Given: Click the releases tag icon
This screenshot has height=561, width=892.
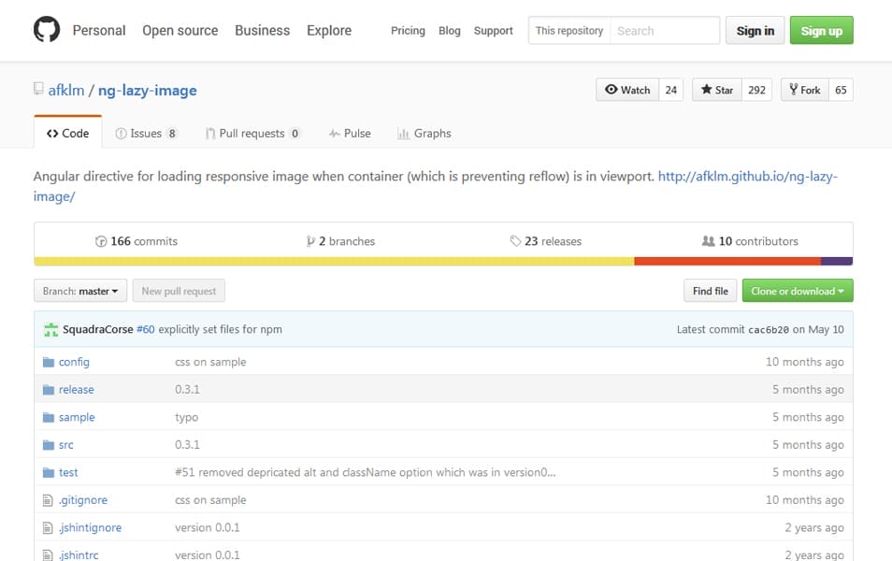Looking at the screenshot, I should pos(515,241).
